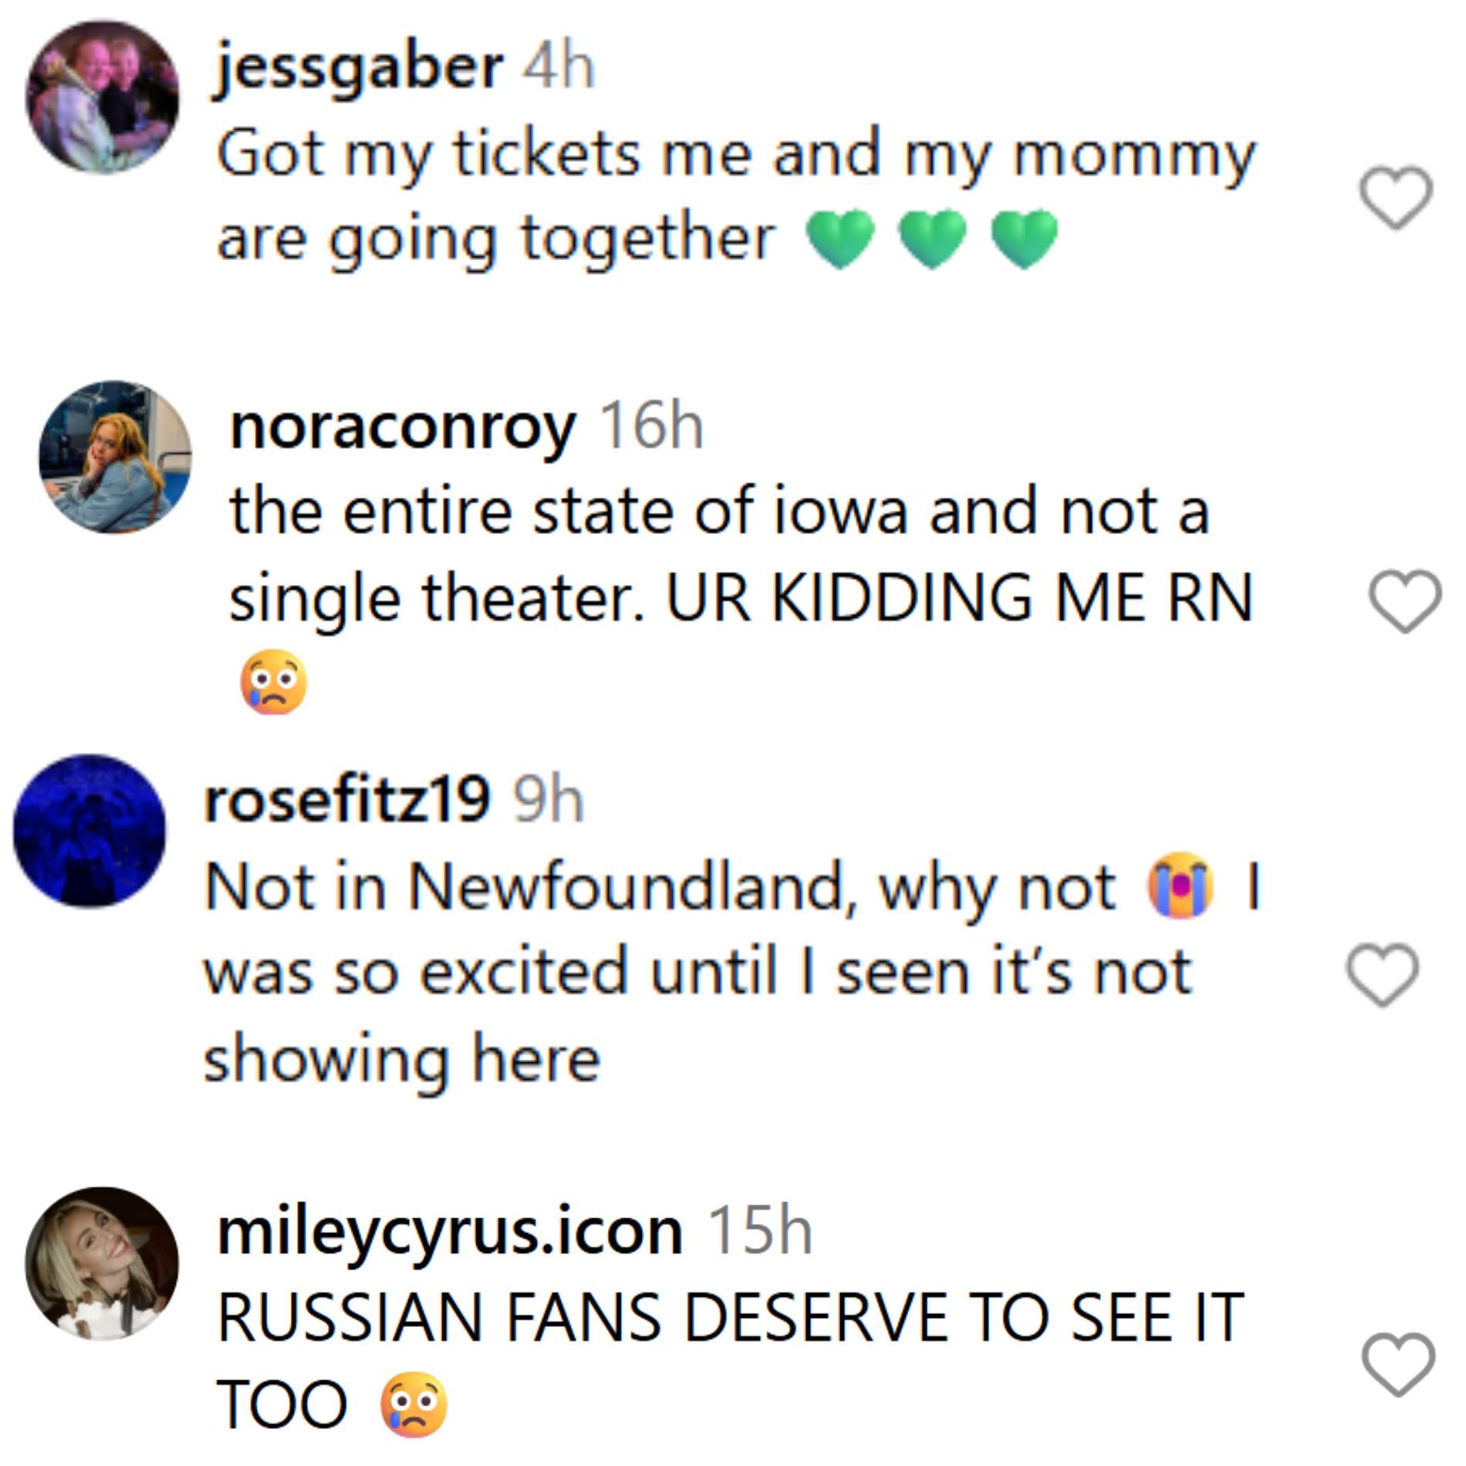Like jessgaber's comment with the heart
Image resolution: width=1466 pixels, height=1466 pixels.
1396,198
